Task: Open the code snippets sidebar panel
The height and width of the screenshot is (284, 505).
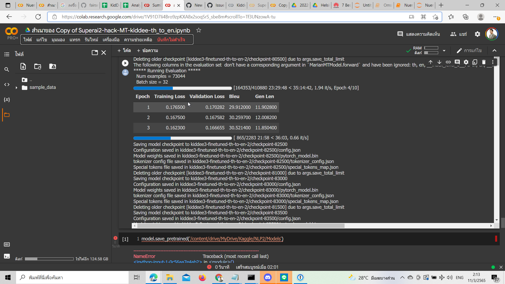Action: coord(7,85)
